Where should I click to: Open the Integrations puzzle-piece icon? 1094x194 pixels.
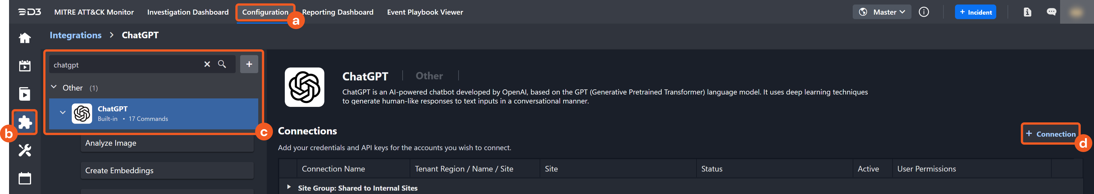(x=25, y=122)
